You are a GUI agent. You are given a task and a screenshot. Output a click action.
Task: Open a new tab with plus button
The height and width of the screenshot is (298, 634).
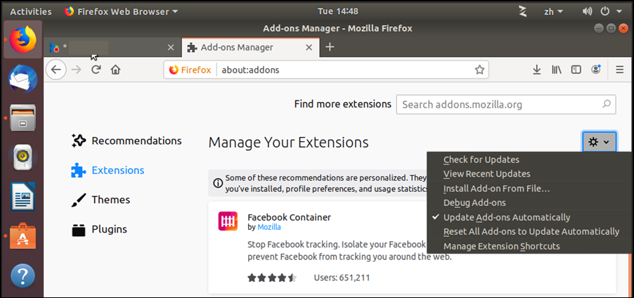[330, 47]
